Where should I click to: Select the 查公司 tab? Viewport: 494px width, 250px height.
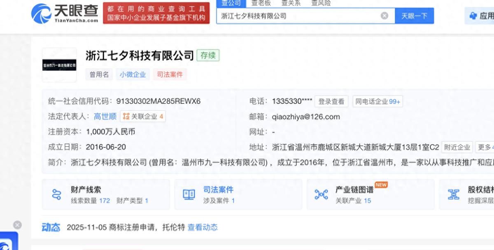[231, 3]
